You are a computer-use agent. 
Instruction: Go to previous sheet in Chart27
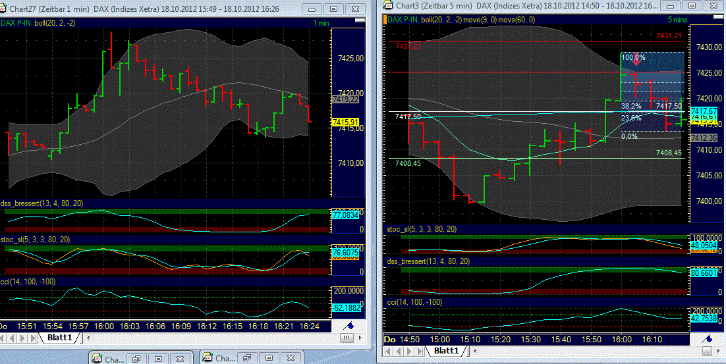pyautogui.click(x=13, y=338)
